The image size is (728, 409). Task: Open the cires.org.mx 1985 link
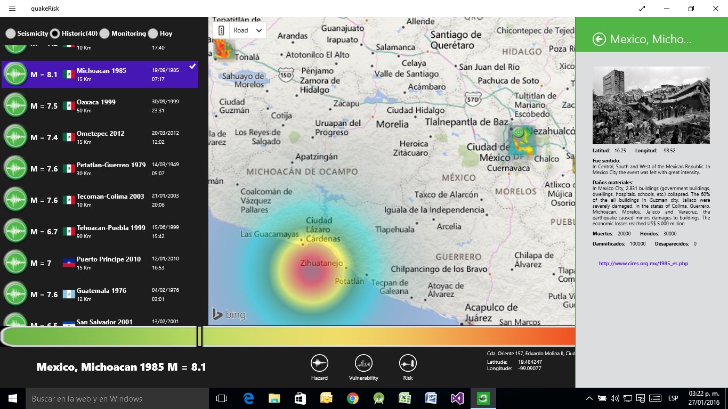(643, 264)
